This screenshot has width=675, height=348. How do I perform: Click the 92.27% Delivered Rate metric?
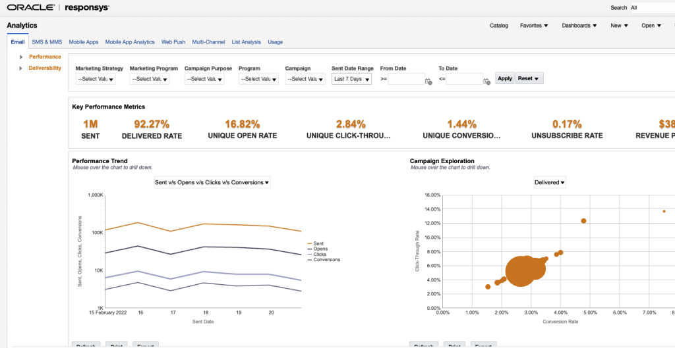point(152,130)
